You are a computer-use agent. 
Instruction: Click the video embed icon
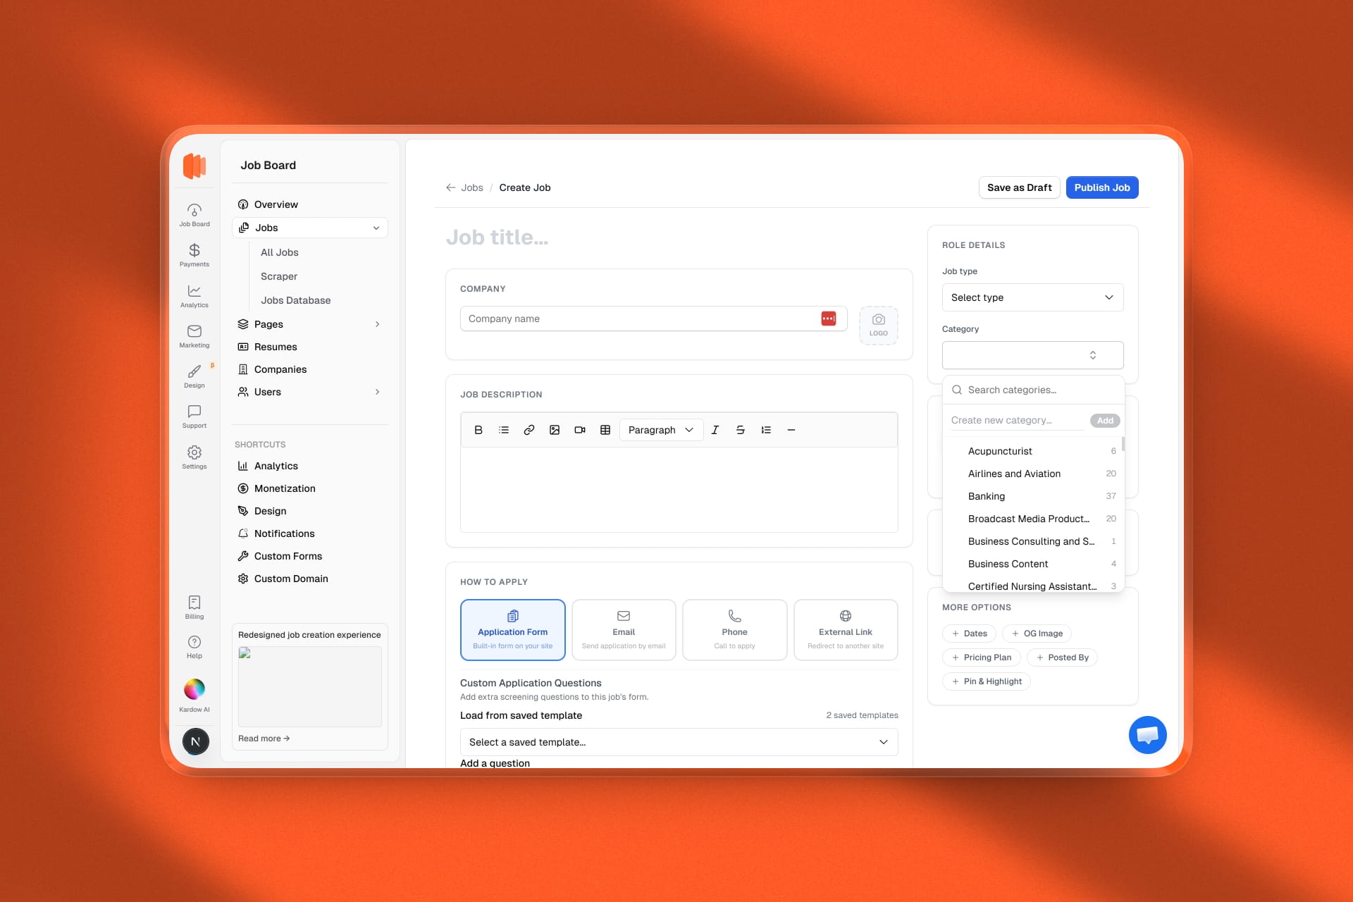click(x=580, y=430)
